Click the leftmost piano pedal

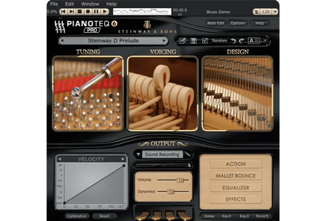tap(144, 216)
